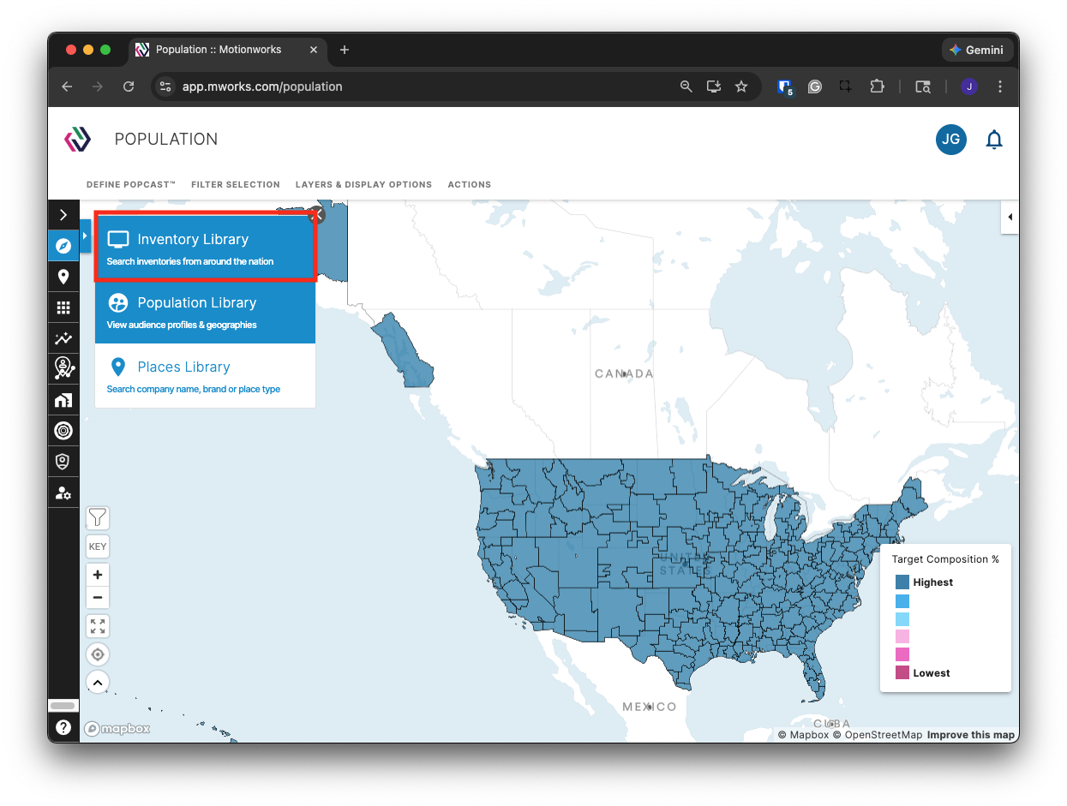Click the site info icon in address bar
This screenshot has height=806, width=1067.
coord(166,87)
